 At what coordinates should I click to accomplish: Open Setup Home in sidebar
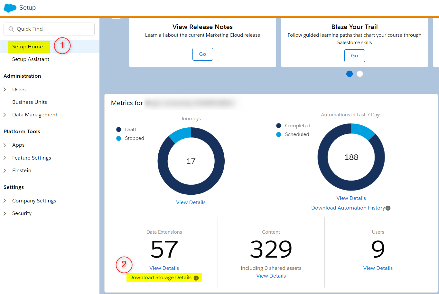pos(27,47)
